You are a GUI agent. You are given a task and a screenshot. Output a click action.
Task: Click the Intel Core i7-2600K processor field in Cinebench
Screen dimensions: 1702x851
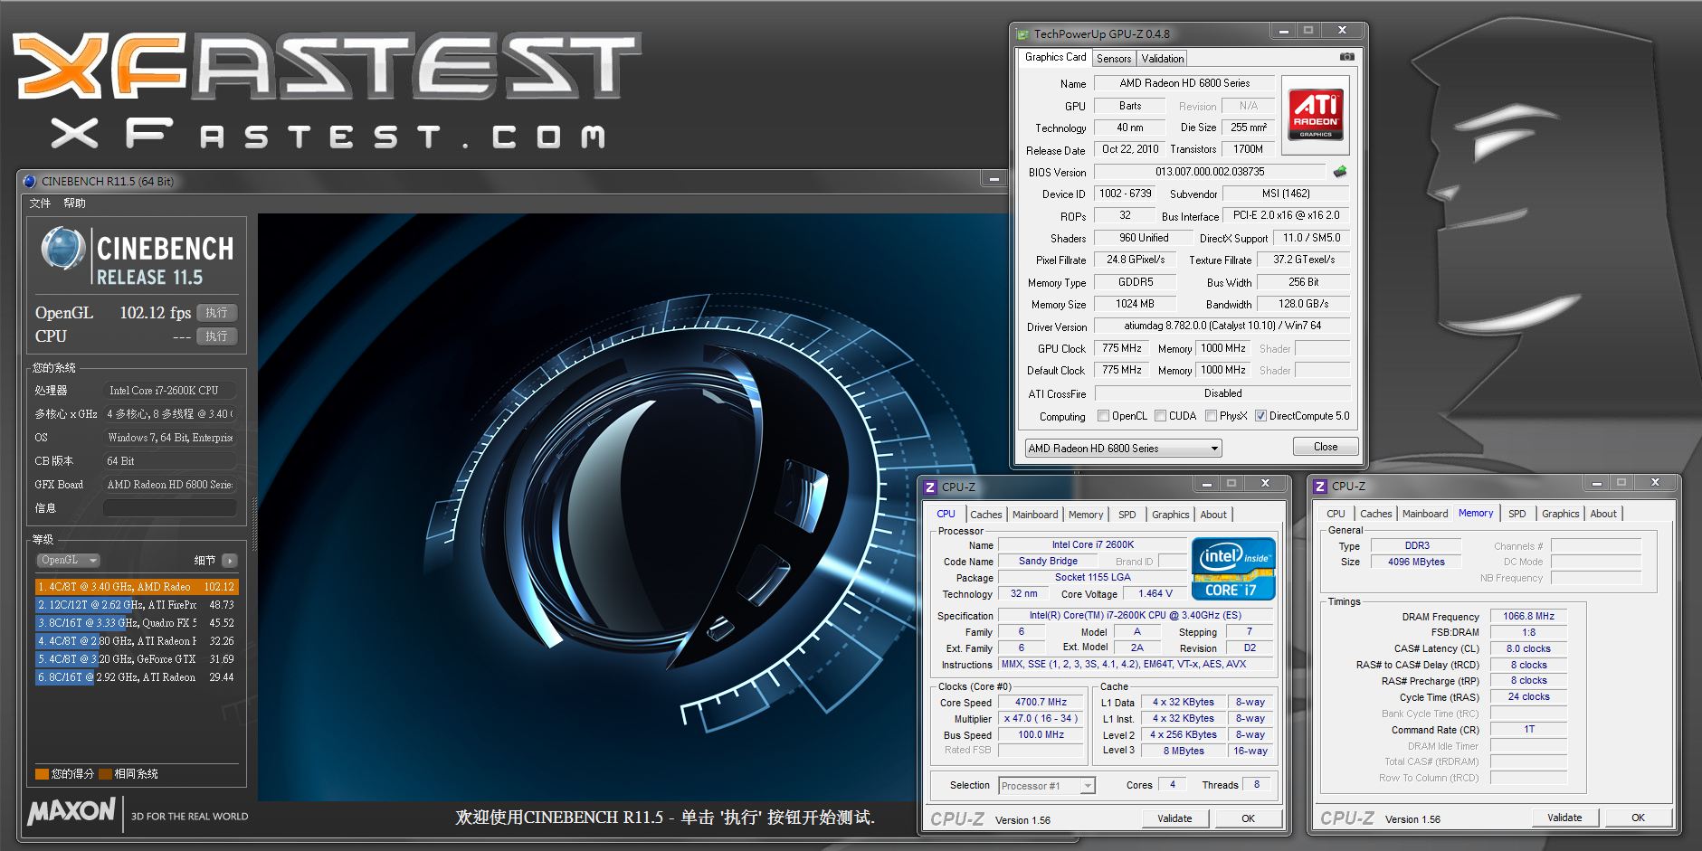point(169,391)
